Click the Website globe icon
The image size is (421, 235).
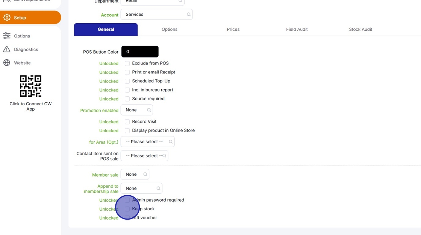[7, 63]
